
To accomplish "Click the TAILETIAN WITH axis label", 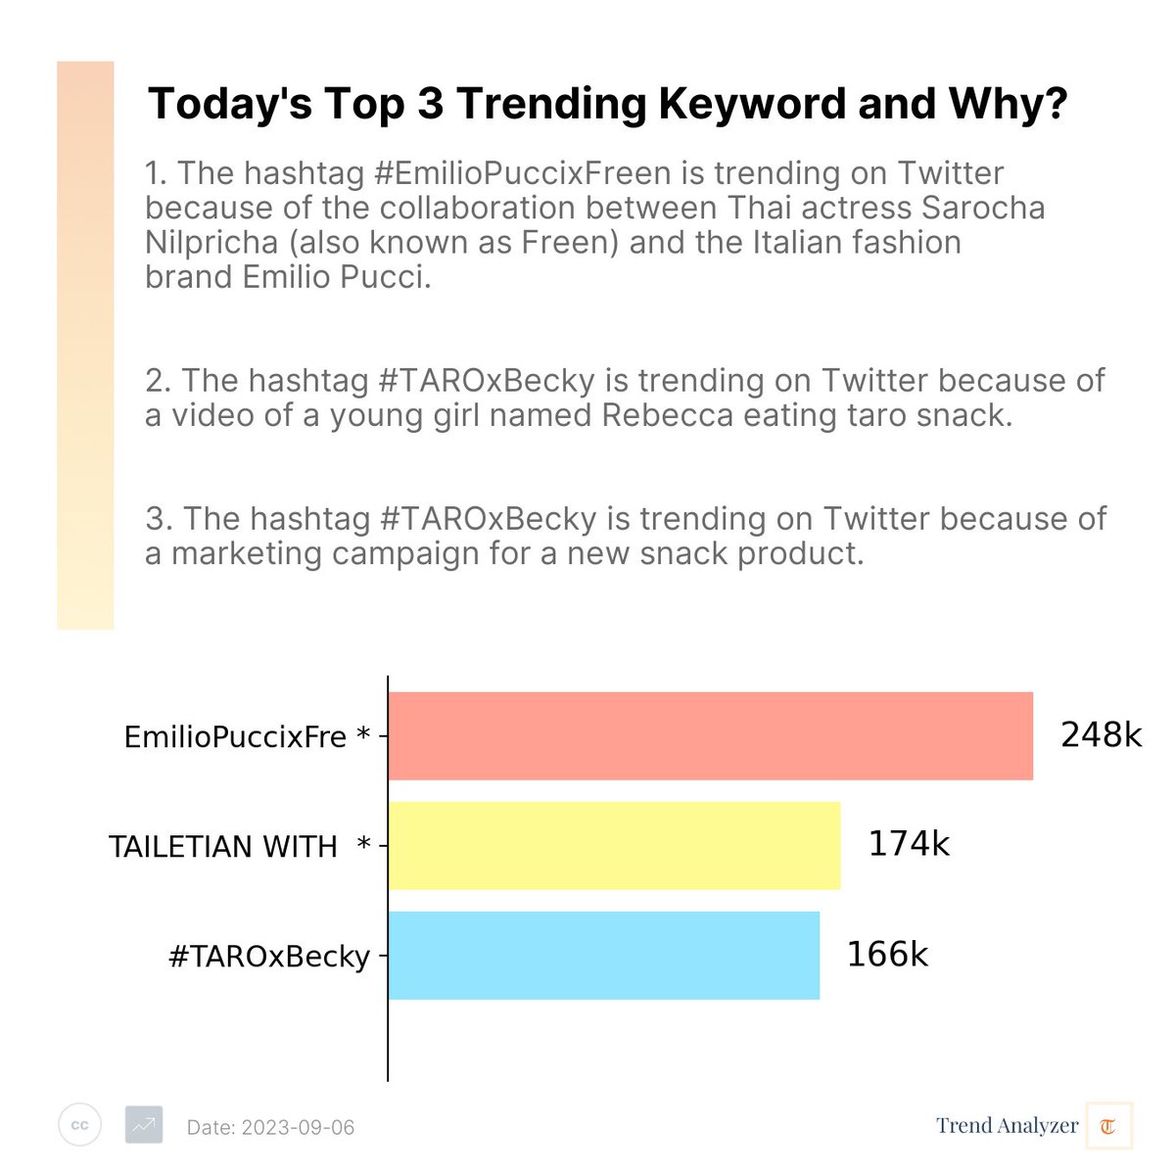I will (x=240, y=846).
